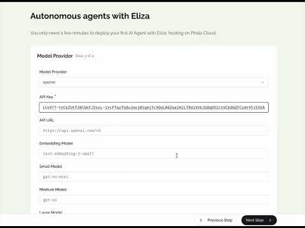This screenshot has height=228, width=305.
Task: Go to the Next Step
Action: 259,220
